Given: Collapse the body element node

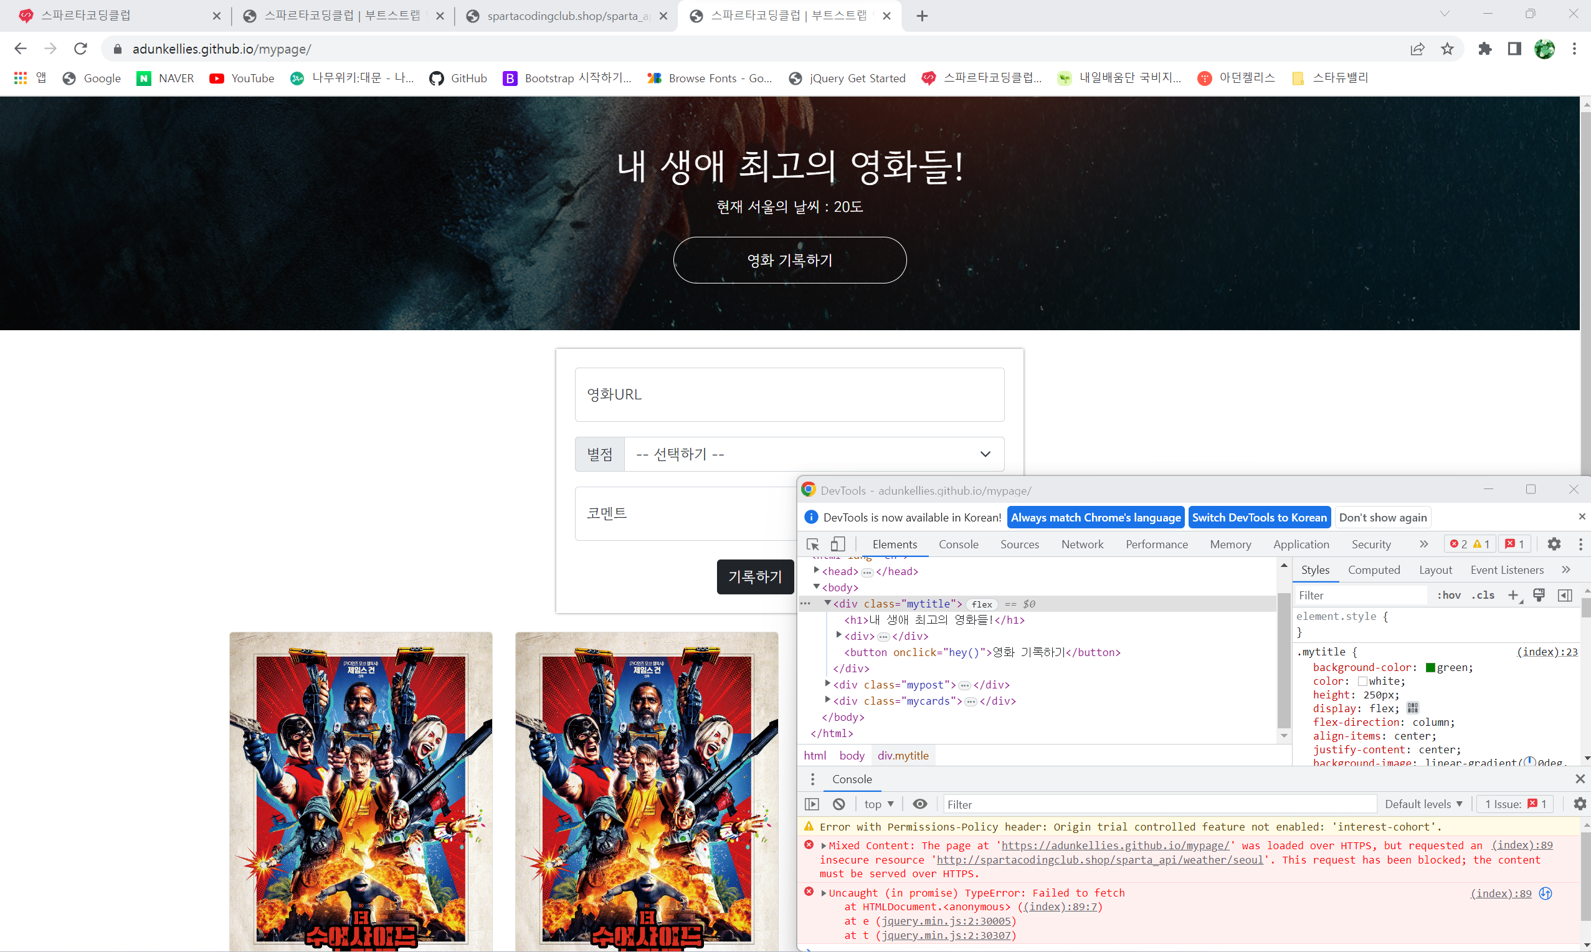Looking at the screenshot, I should (816, 586).
